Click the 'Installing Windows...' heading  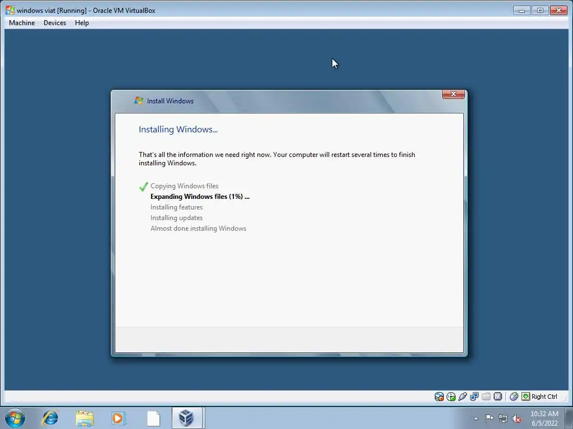(x=178, y=130)
